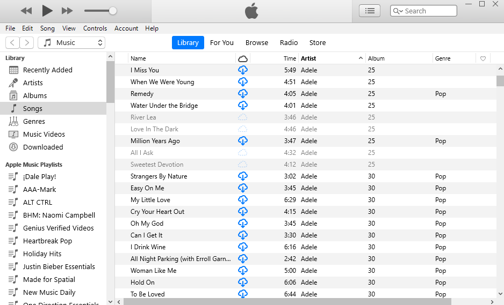This screenshot has width=504, height=305.
Task: Open Genres in the Library sidebar
Action: tap(34, 122)
